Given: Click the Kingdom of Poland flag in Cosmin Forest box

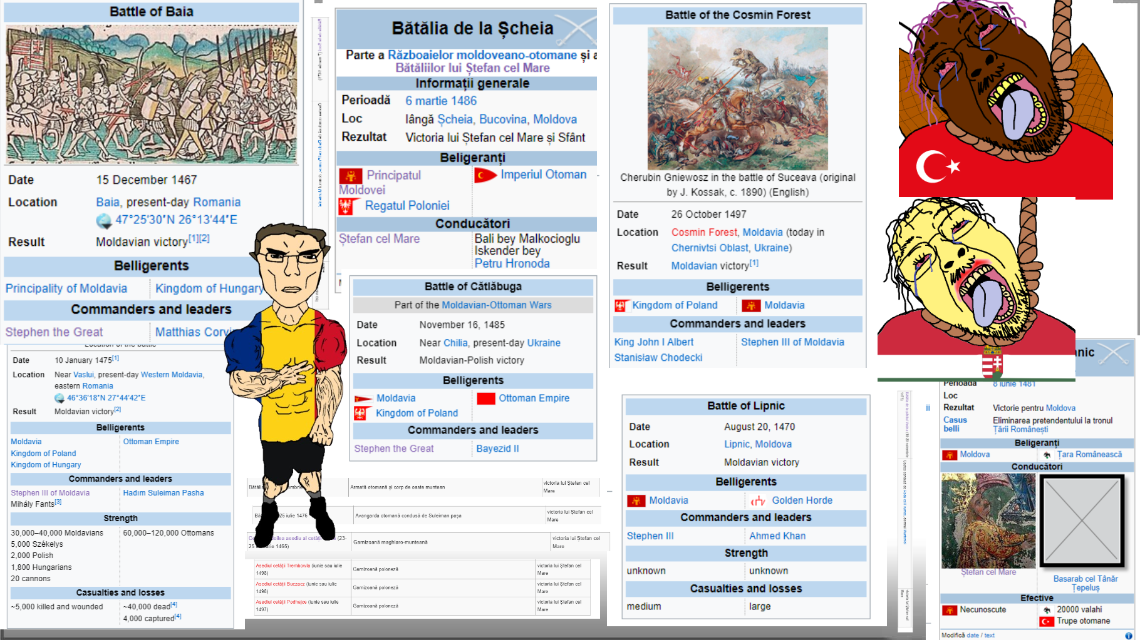Looking at the screenshot, I should tap(621, 306).
